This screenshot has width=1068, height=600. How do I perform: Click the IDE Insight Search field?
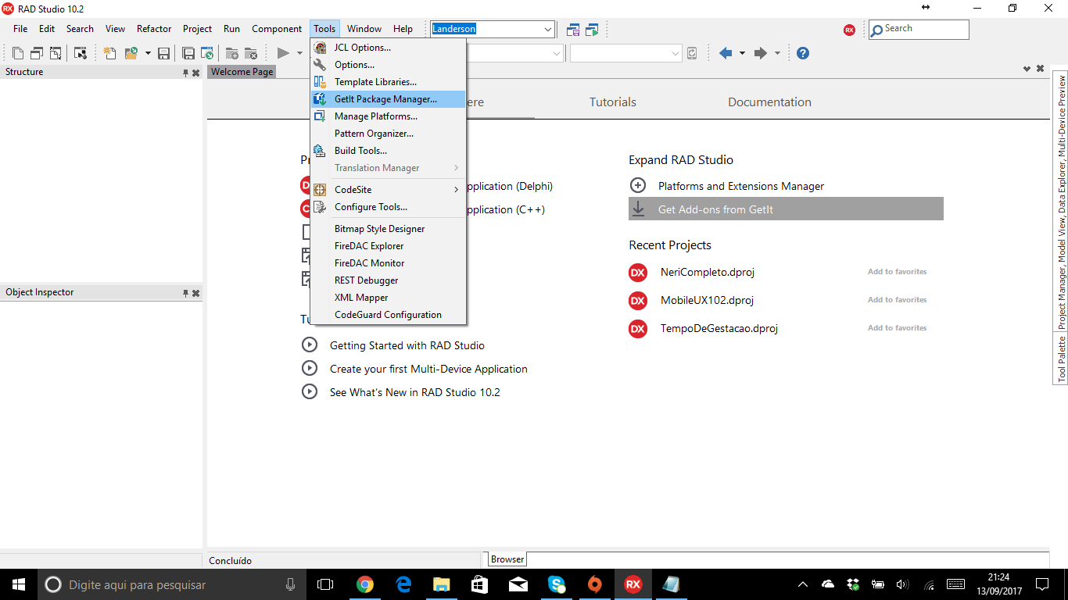[919, 29]
